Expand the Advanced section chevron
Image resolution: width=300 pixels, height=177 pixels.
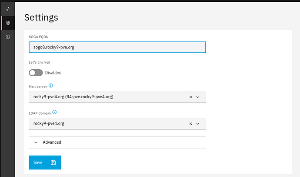(36, 142)
